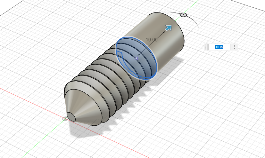Click the purple-outlined center point of the blue profile
Screen dimensions: 265x158
[x=137, y=58]
